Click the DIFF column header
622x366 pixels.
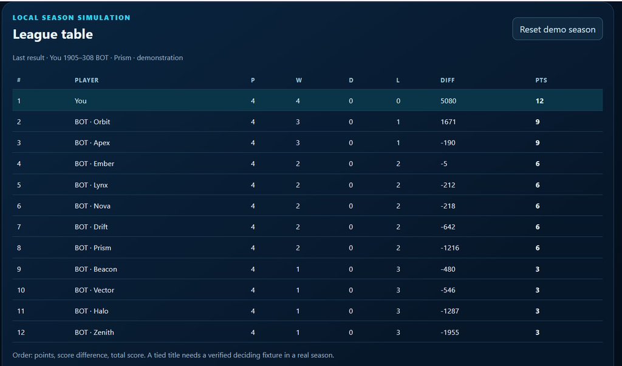point(448,80)
